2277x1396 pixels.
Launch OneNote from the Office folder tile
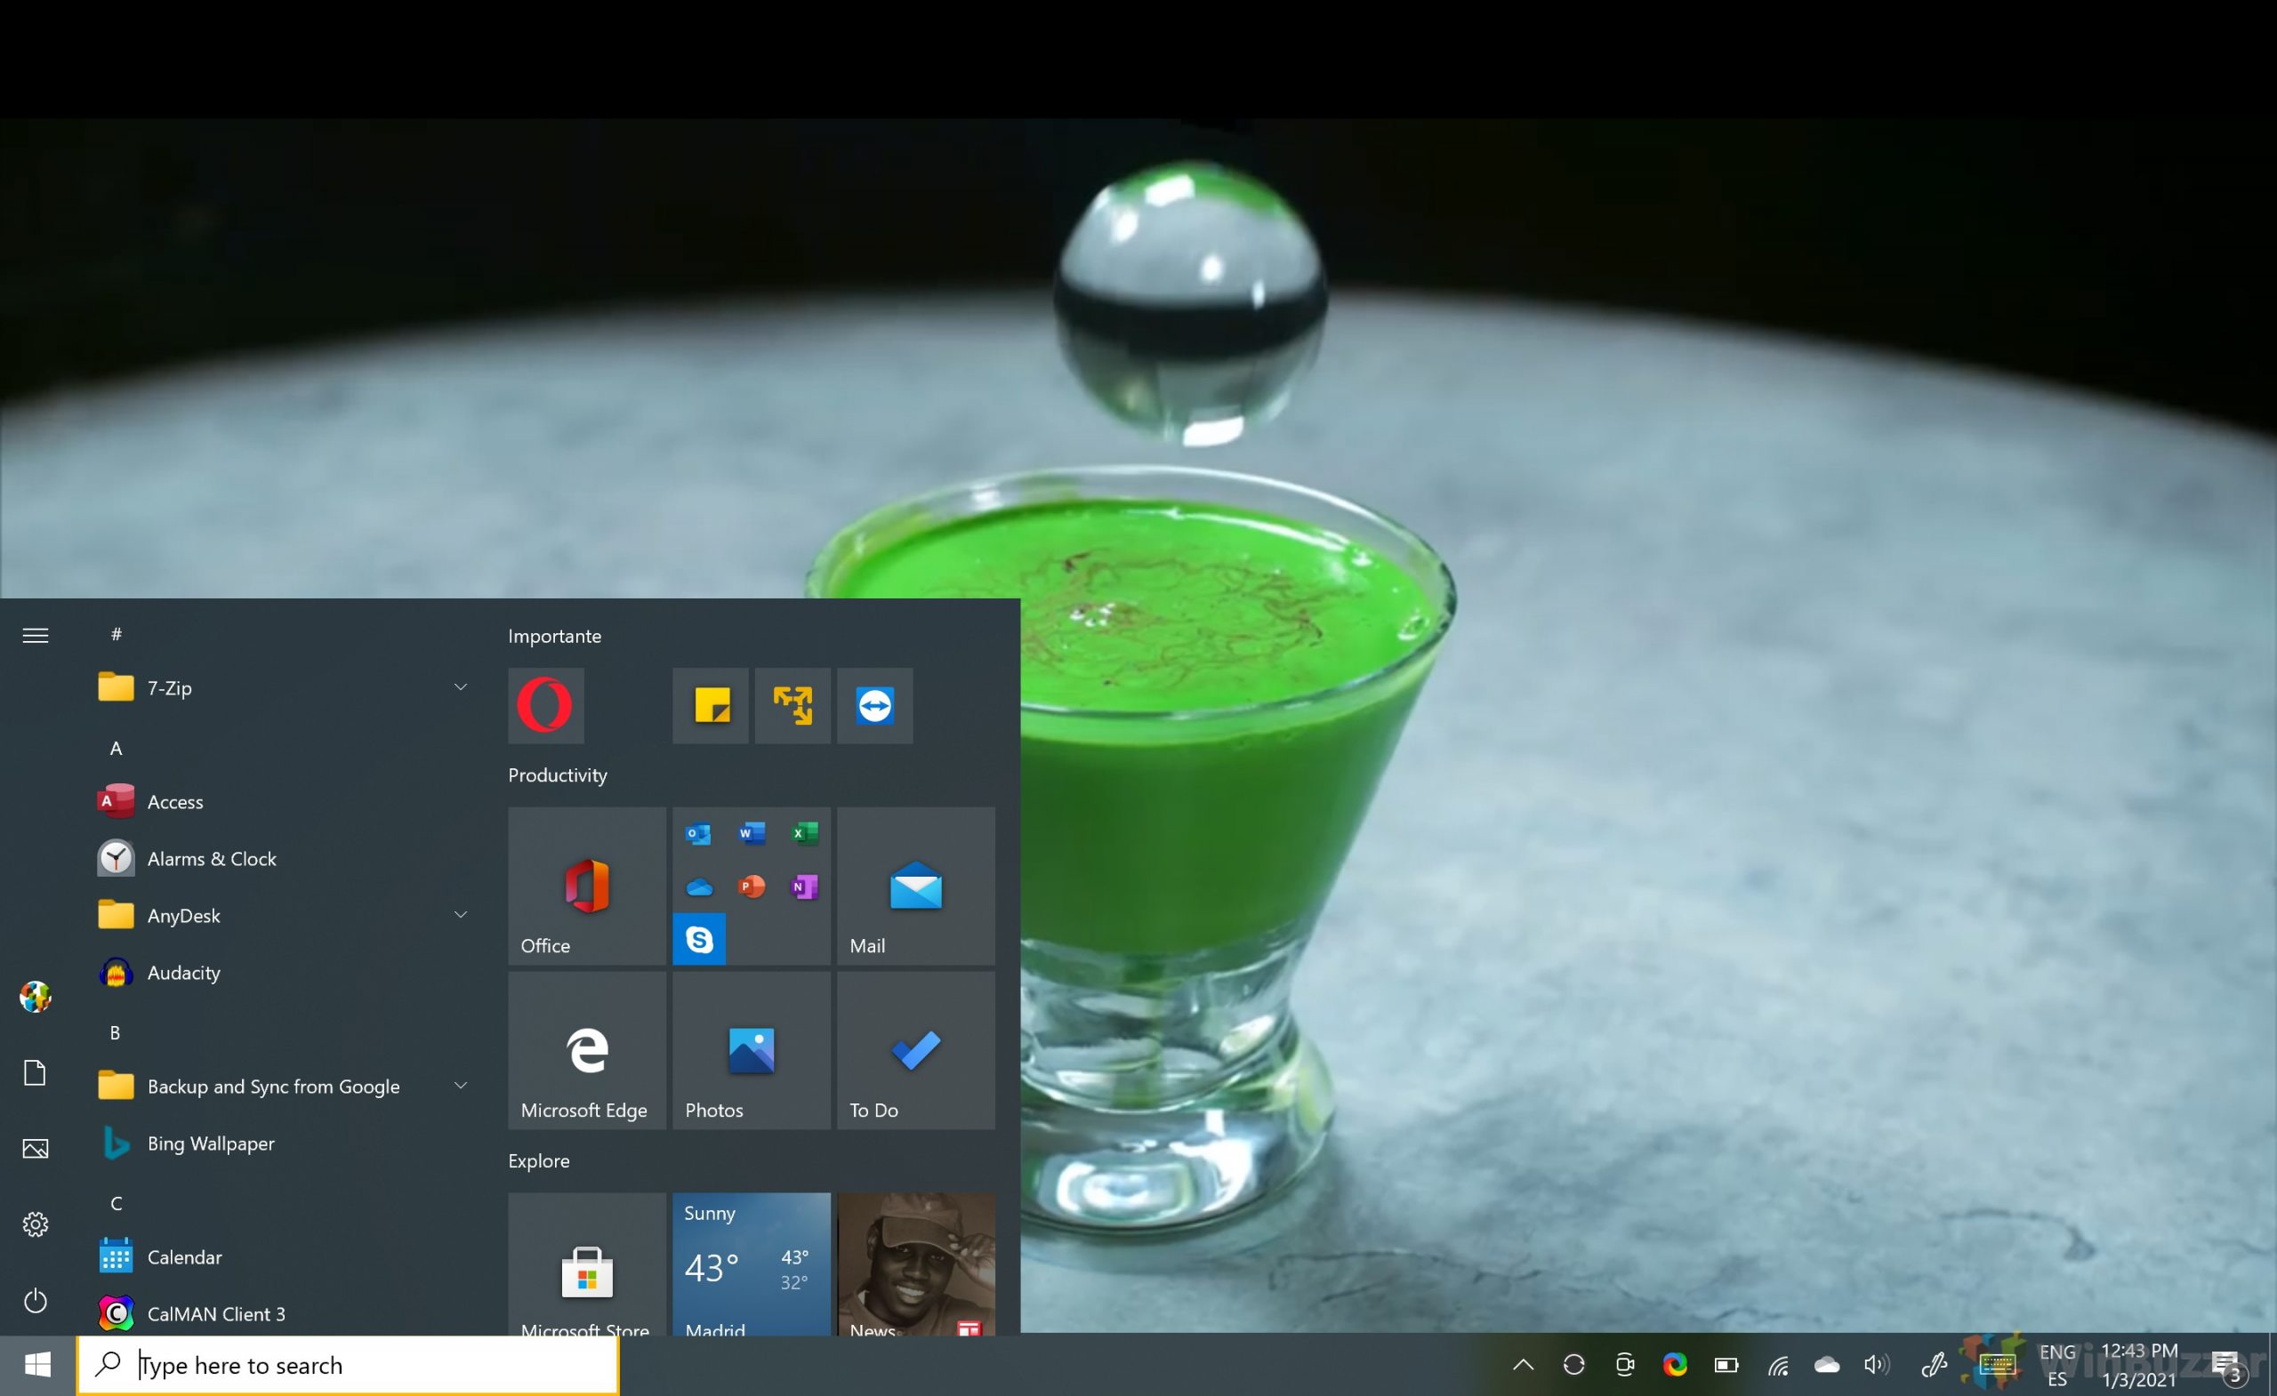pyautogui.click(x=804, y=887)
